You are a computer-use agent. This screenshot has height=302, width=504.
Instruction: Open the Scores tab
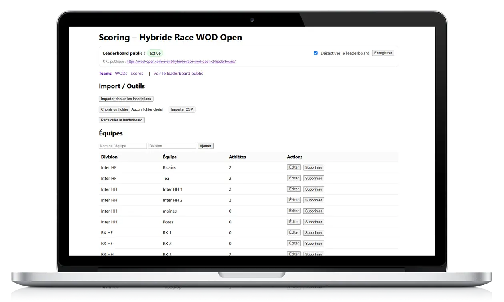(x=137, y=74)
